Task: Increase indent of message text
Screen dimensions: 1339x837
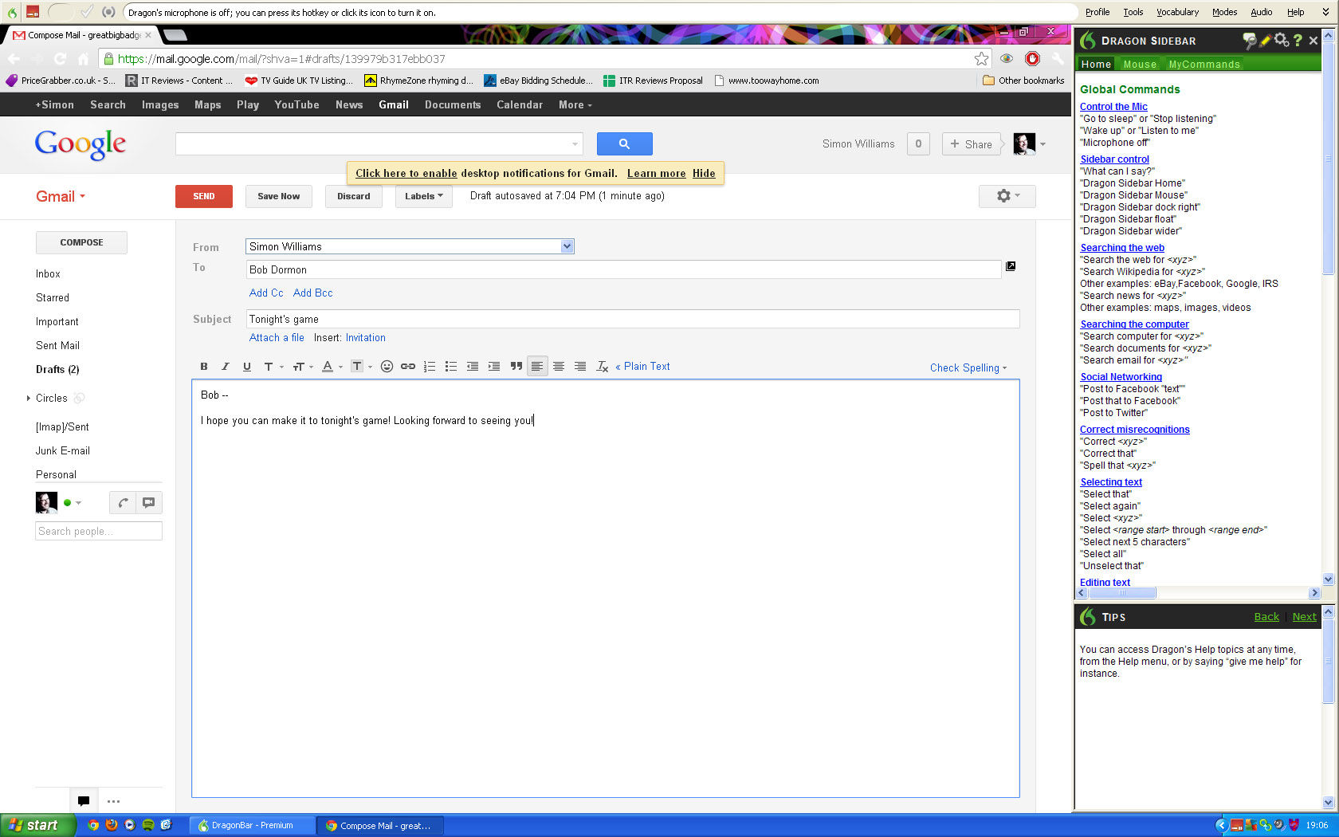Action: coord(494,367)
